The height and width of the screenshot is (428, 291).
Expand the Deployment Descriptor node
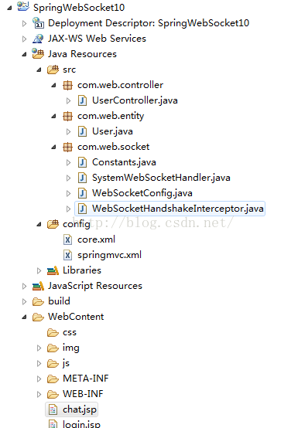pyautogui.click(x=24, y=23)
